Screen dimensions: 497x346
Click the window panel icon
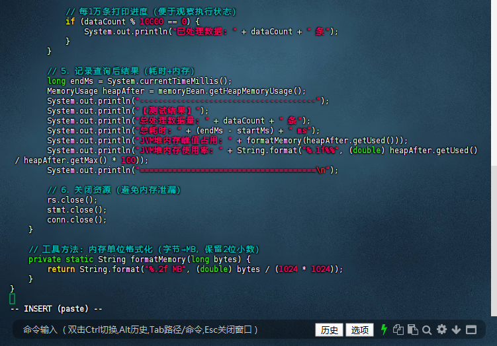[471, 329]
